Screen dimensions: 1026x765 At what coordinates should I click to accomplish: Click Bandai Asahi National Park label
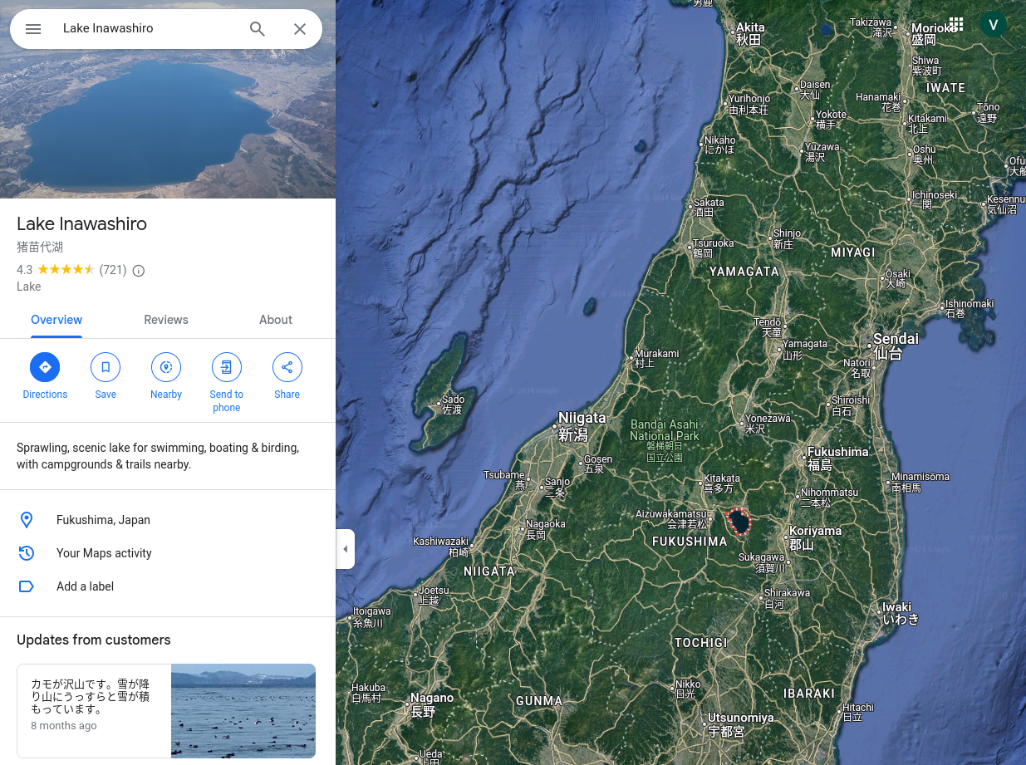coord(665,440)
